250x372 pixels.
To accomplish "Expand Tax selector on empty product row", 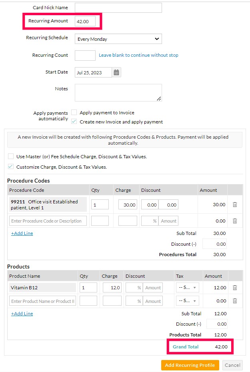I will [187, 300].
